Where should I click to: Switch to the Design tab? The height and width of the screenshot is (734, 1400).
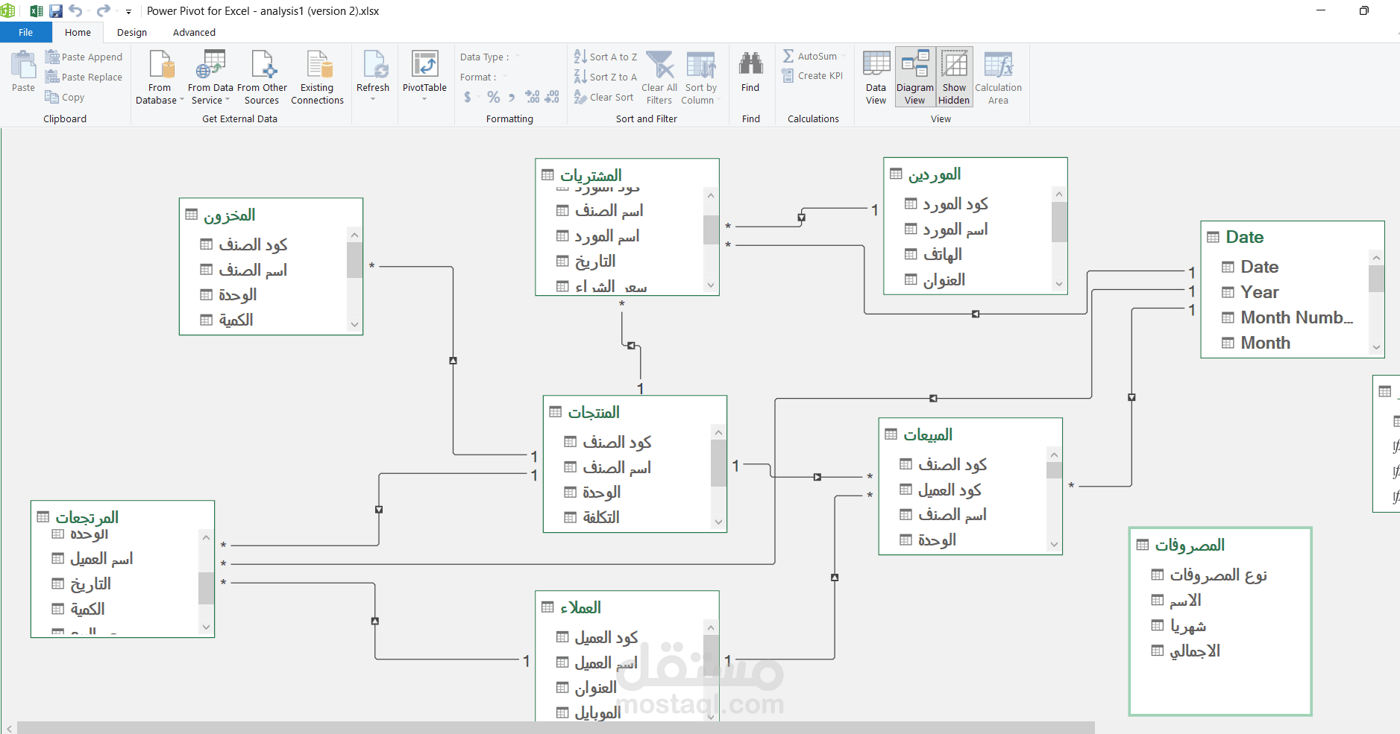tap(132, 32)
